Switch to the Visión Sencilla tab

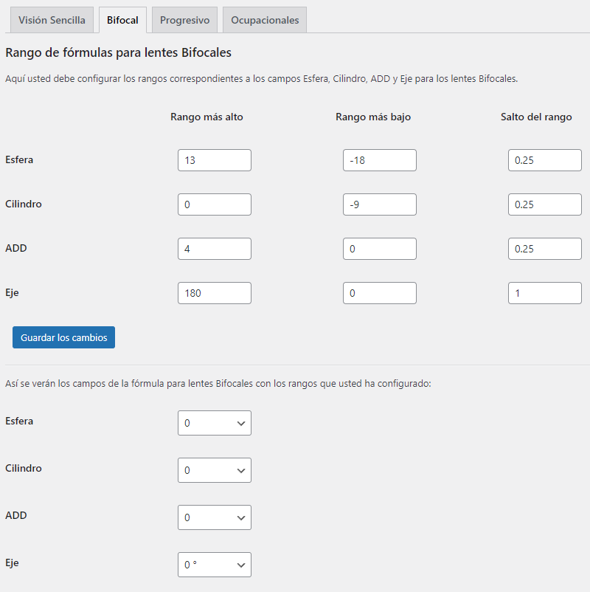pyautogui.click(x=52, y=20)
